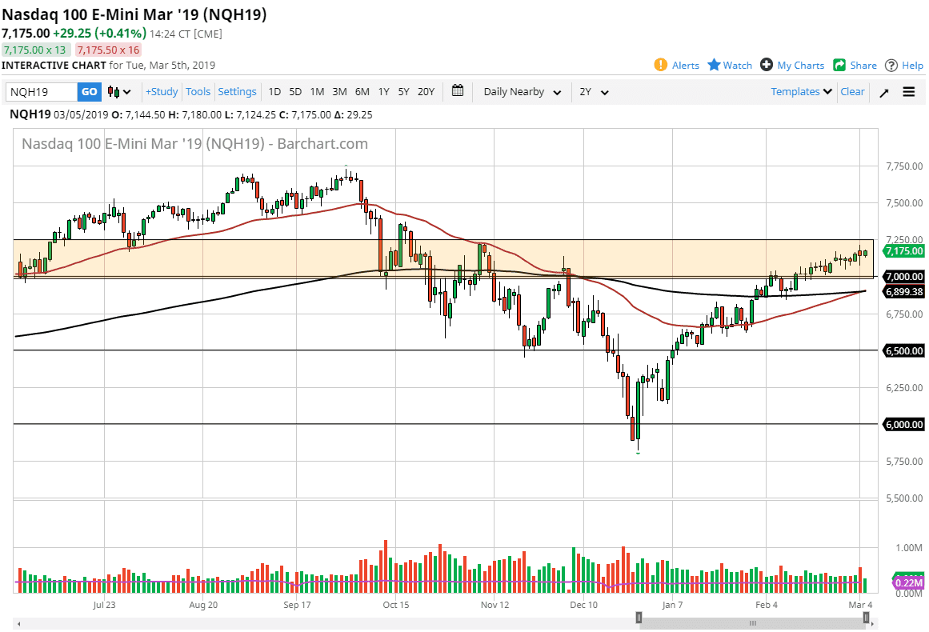929x632 pixels.
Task: Open the chart type candlestick icon selector
Action: click(x=117, y=91)
